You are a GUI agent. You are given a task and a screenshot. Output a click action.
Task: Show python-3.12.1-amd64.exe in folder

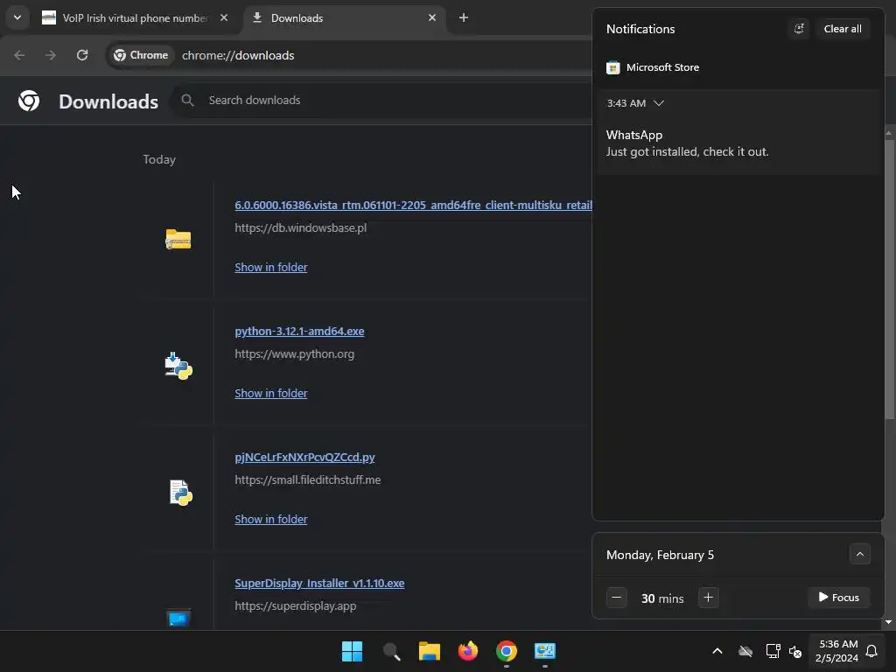tap(271, 393)
